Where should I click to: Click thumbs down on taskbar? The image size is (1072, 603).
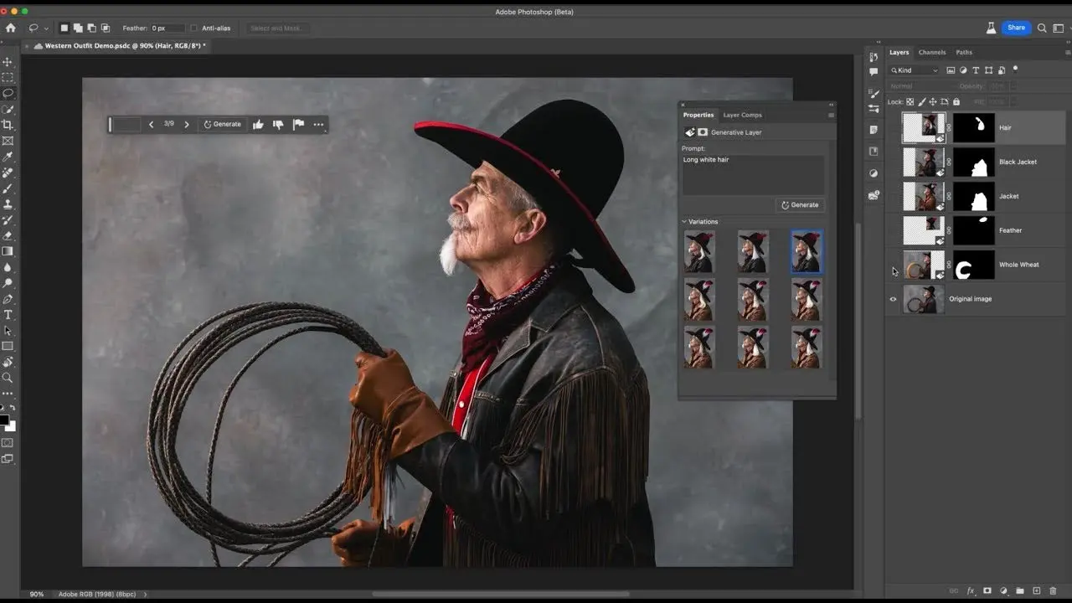pos(278,124)
